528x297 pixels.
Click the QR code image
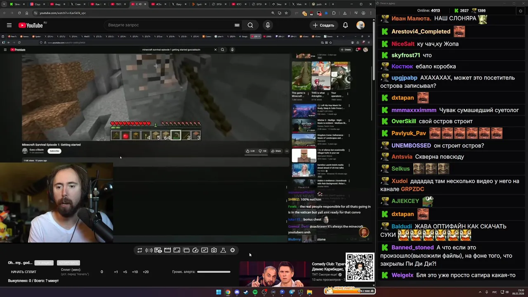(x=360, y=267)
